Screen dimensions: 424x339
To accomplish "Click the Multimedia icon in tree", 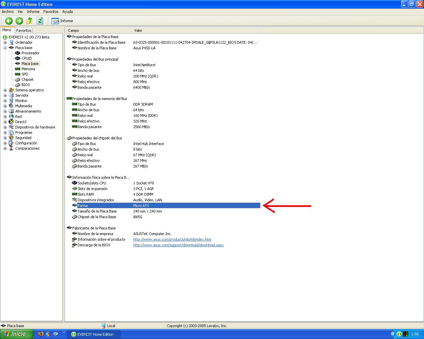I will (x=11, y=106).
